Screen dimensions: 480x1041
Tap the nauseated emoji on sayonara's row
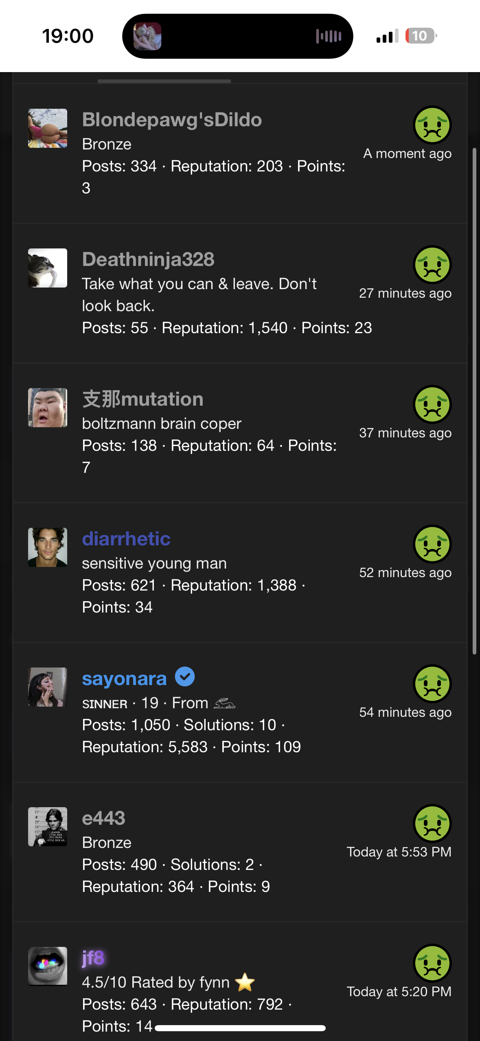[432, 684]
